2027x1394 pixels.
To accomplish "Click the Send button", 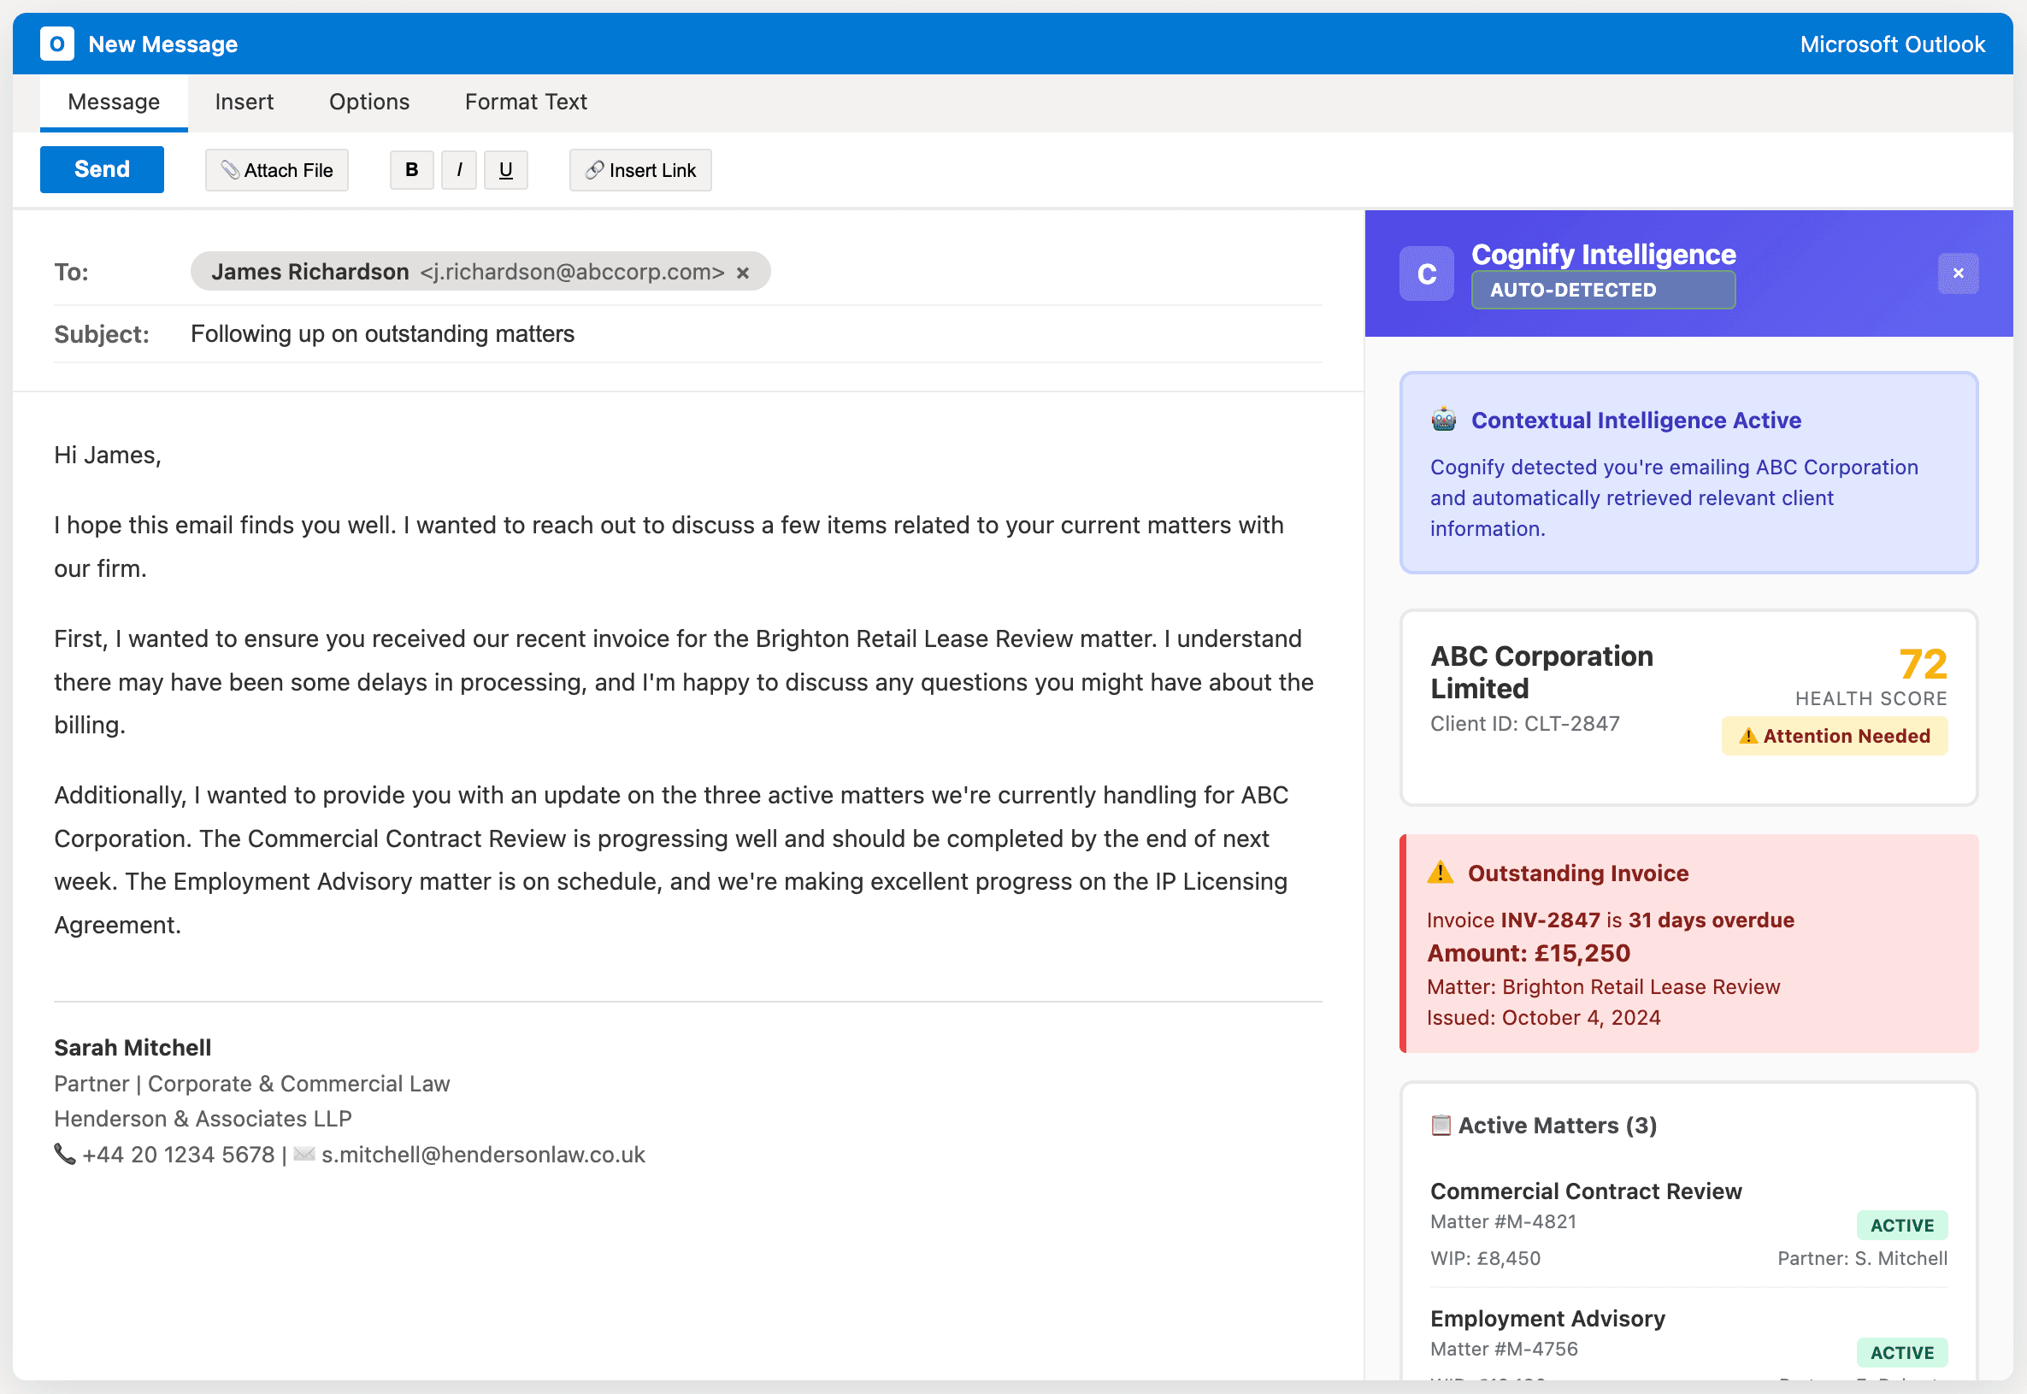I will [102, 168].
